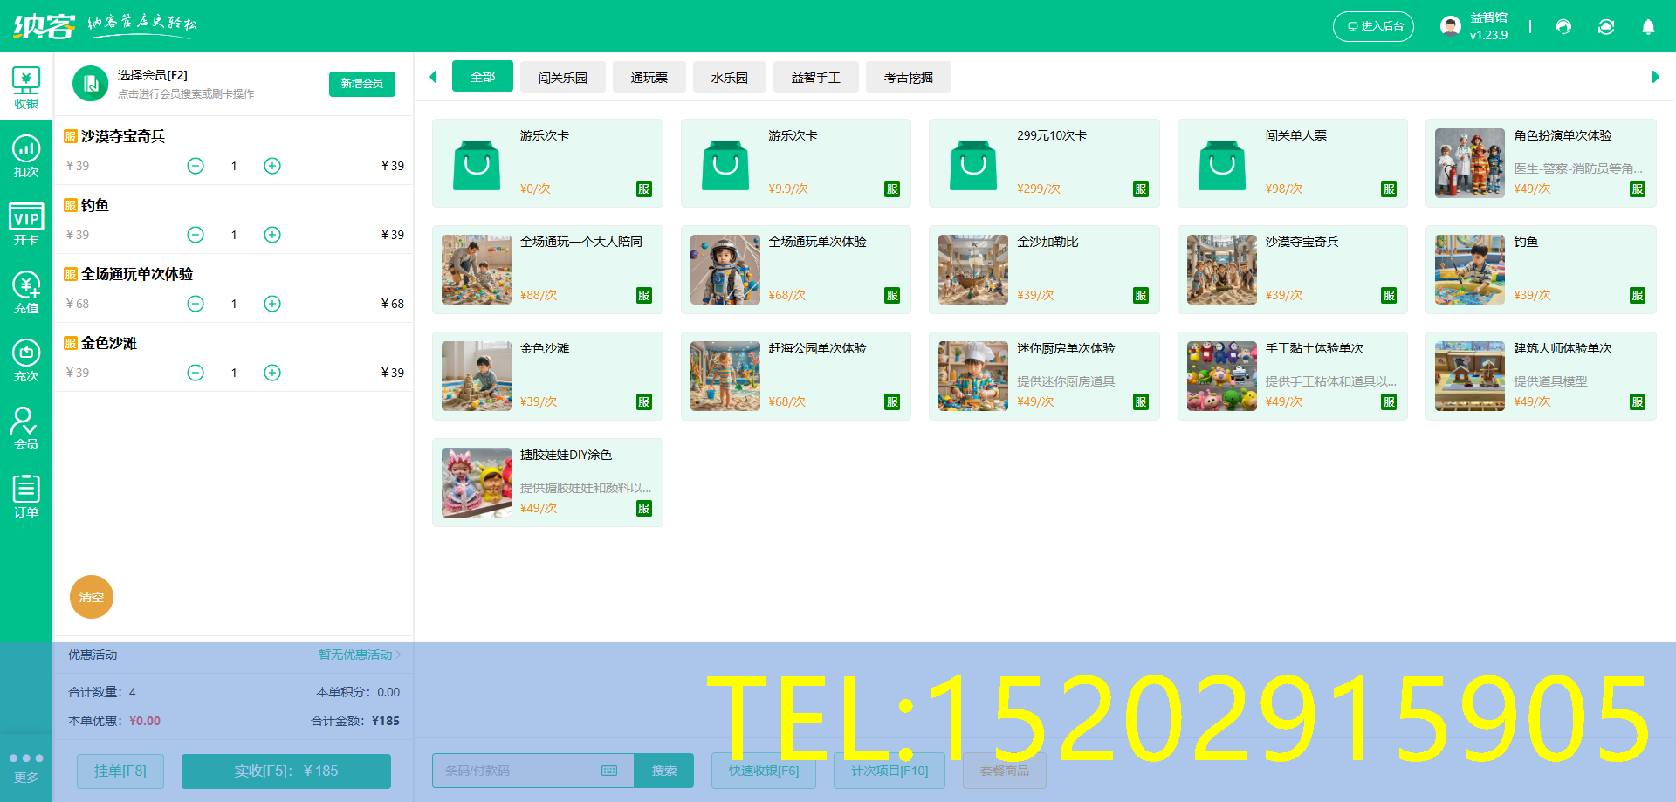
Task: Select the 赶海公园单次体验 product card
Action: (x=795, y=375)
